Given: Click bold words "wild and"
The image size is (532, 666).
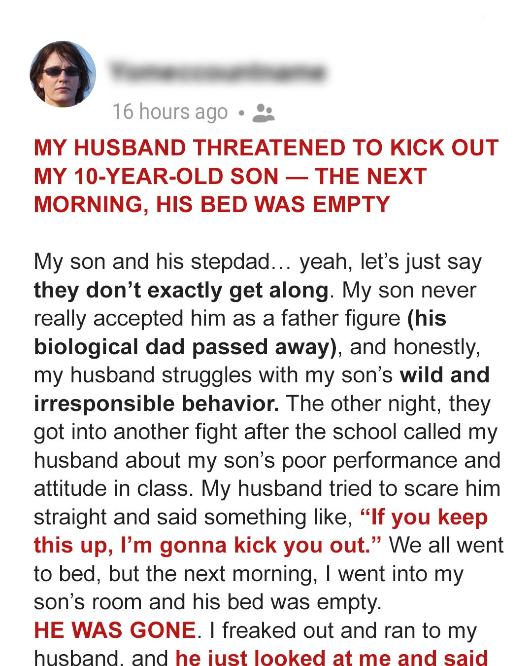Looking at the screenshot, I should [444, 375].
